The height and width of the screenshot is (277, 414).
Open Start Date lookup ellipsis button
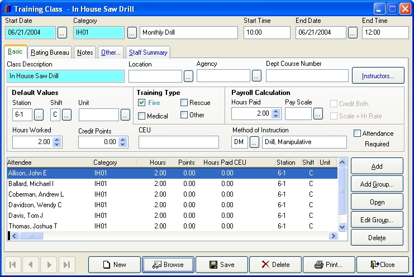(62, 33)
